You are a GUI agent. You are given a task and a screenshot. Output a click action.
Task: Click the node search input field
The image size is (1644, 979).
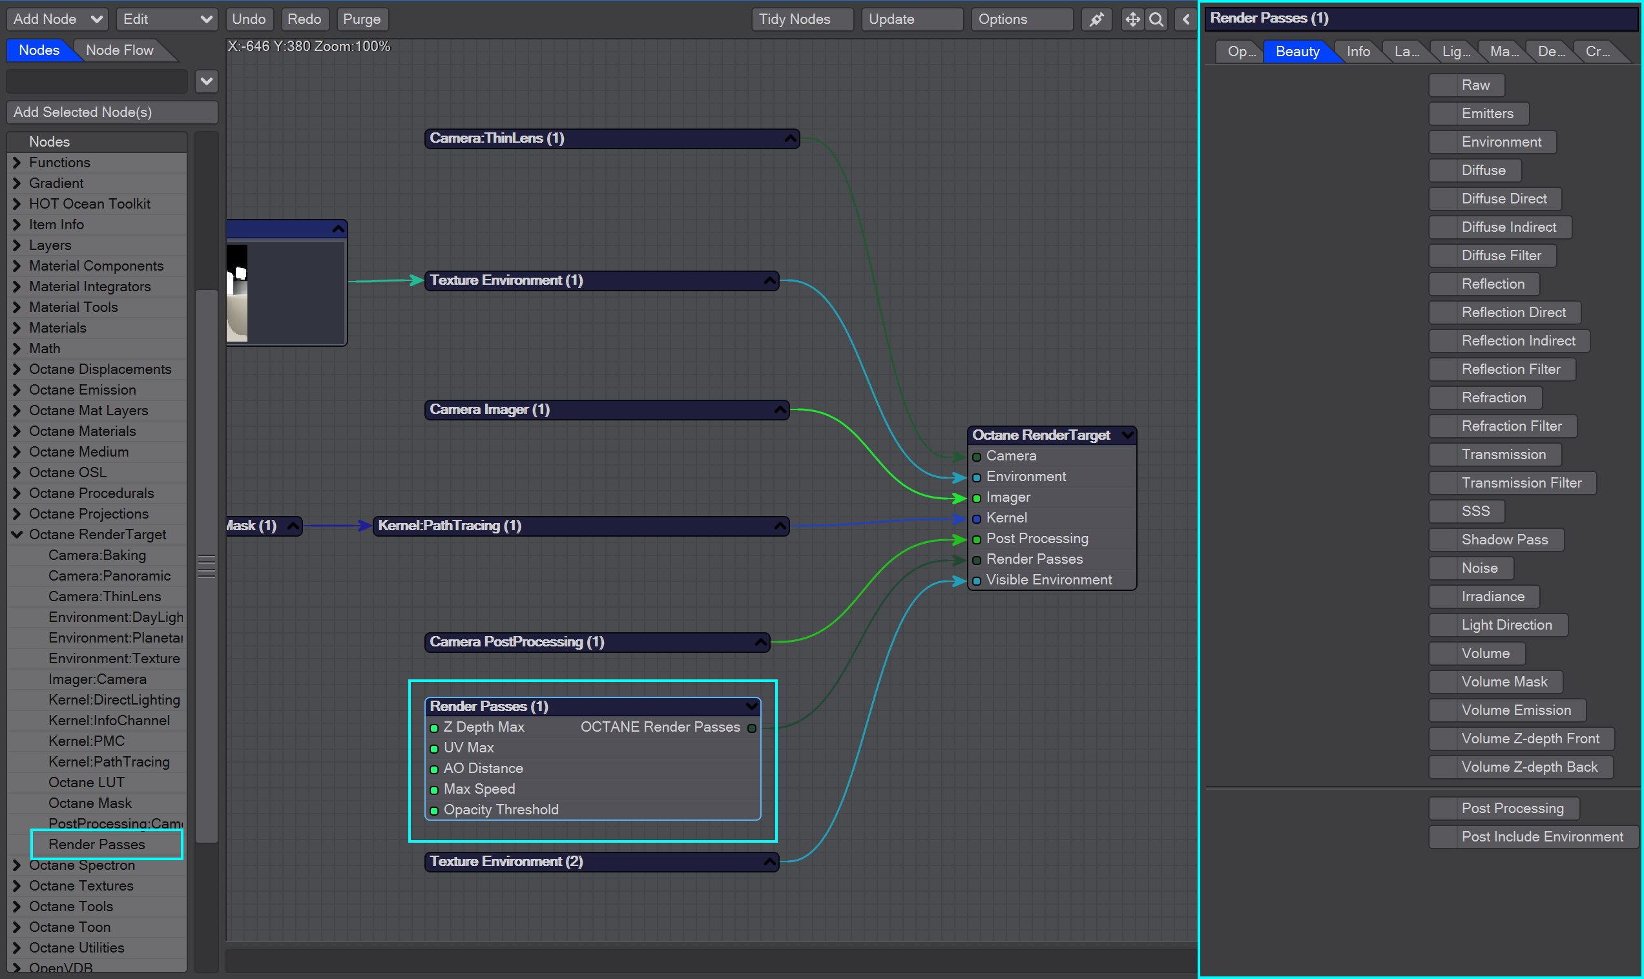coord(97,81)
